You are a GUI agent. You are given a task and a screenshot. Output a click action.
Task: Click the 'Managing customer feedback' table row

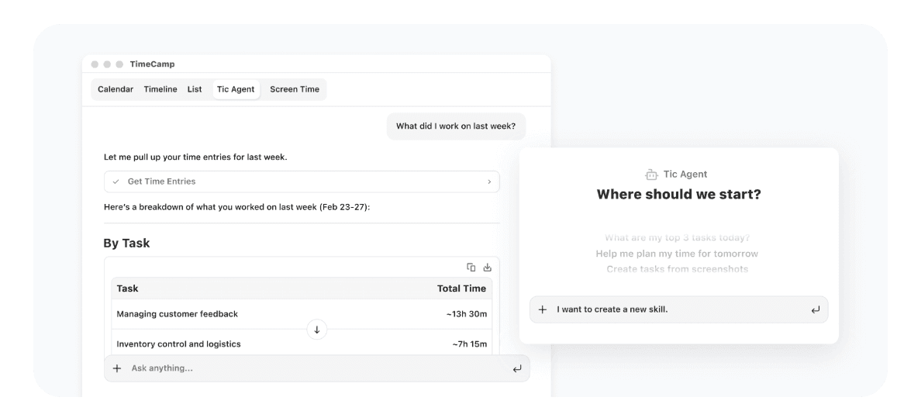coord(302,314)
